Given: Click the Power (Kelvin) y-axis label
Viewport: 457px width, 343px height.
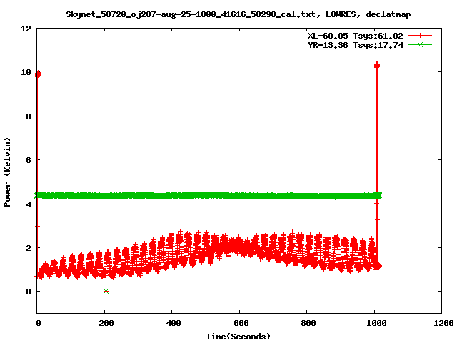Looking at the screenshot, I should pos(7,172).
